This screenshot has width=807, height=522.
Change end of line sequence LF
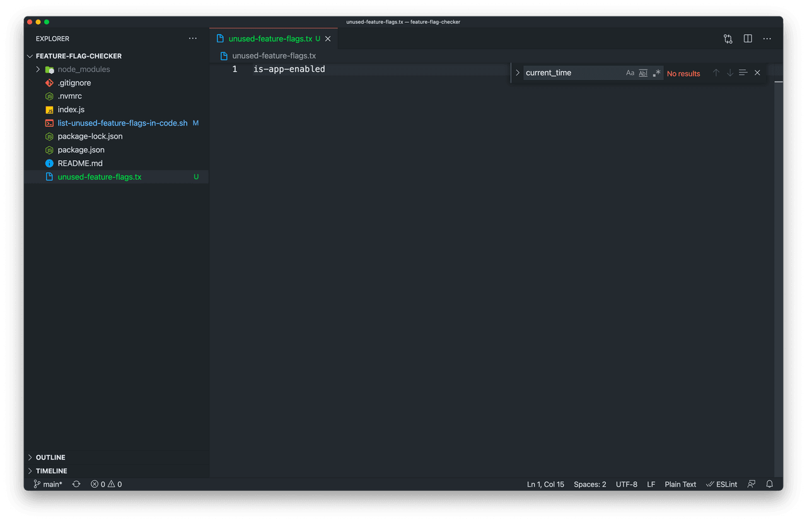tap(651, 484)
